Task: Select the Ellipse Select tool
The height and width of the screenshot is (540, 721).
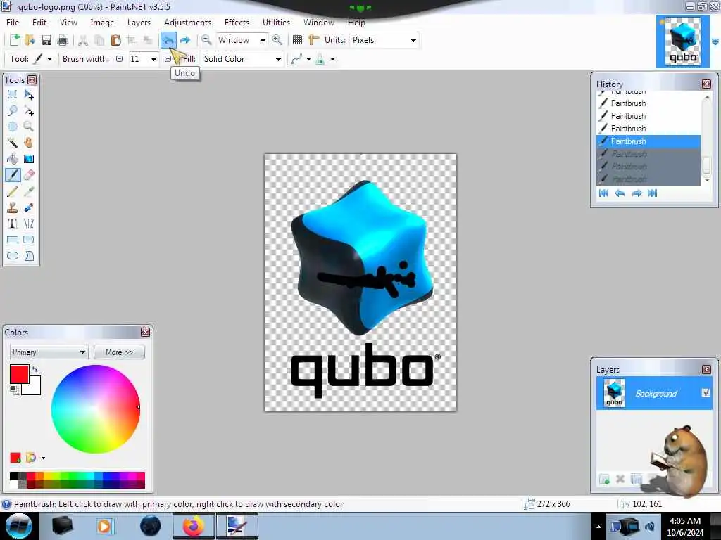Action: pyautogui.click(x=13, y=127)
